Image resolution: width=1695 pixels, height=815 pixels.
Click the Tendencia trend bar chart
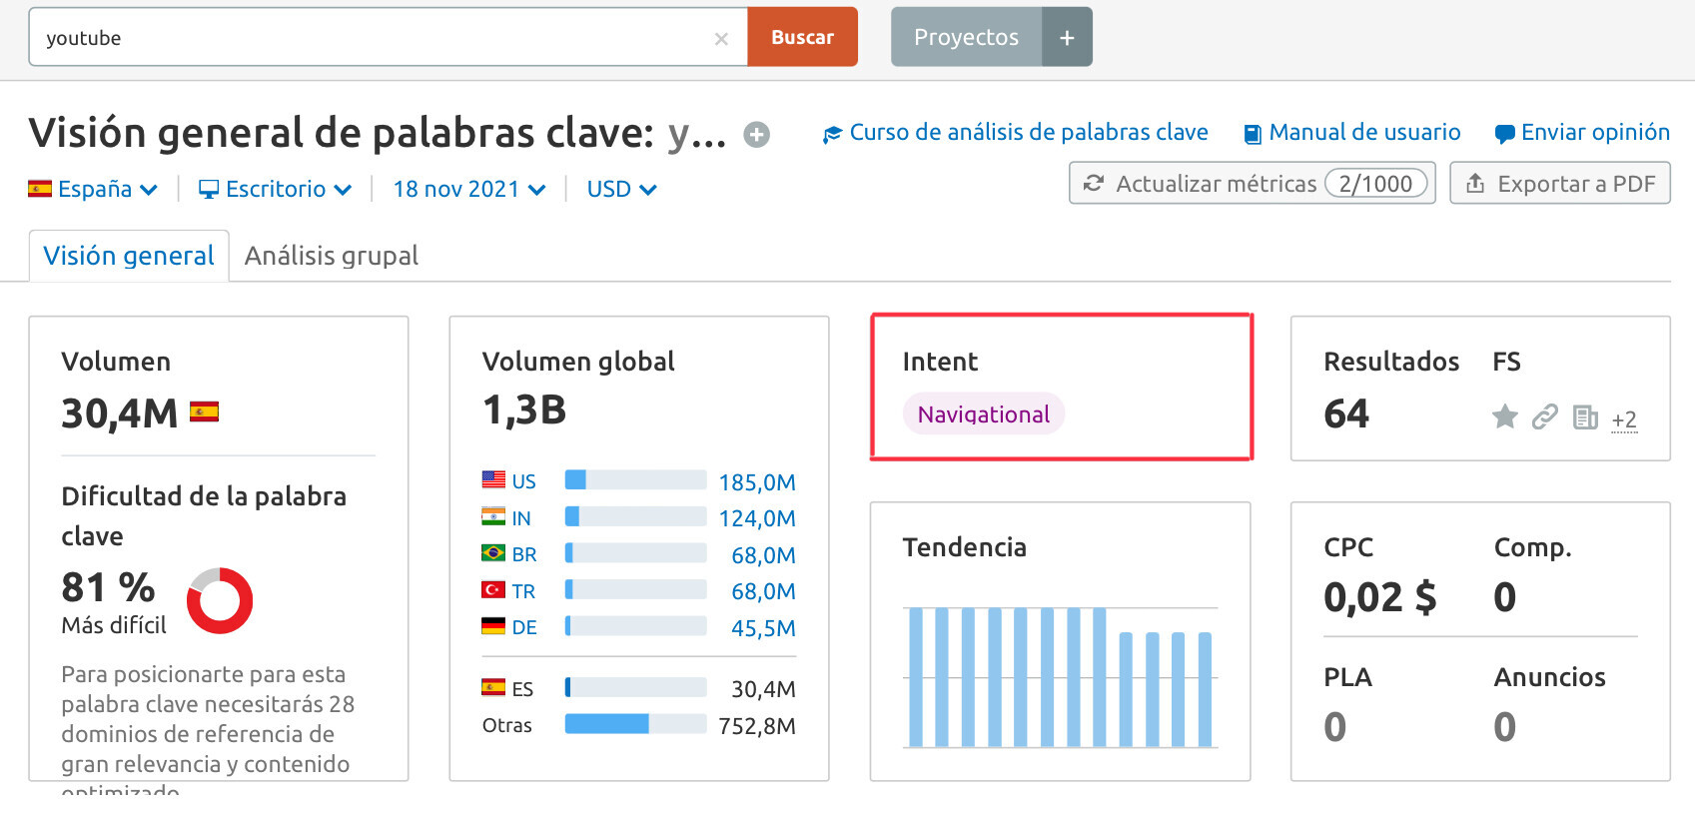click(1060, 677)
